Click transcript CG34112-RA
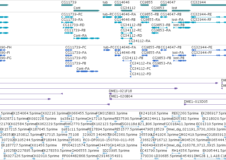 coord(130,44)
